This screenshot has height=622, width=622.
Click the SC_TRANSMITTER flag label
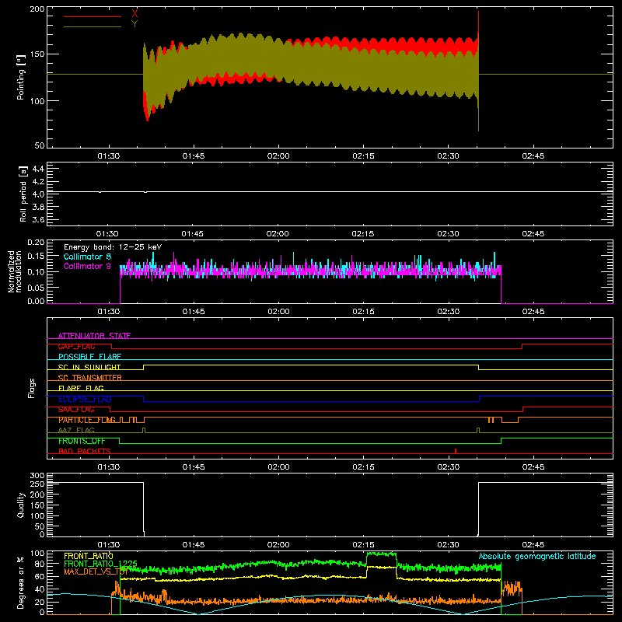[x=89, y=378]
